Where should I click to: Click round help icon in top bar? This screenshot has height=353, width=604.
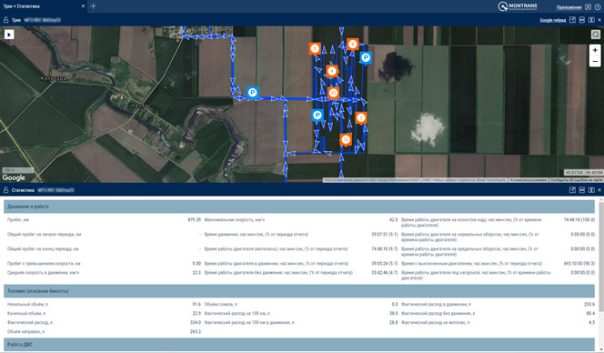tap(598, 7)
